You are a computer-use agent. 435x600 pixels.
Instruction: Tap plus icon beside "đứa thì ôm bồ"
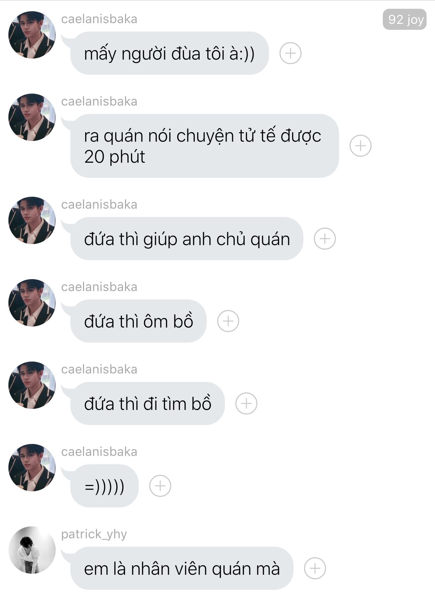click(x=228, y=321)
